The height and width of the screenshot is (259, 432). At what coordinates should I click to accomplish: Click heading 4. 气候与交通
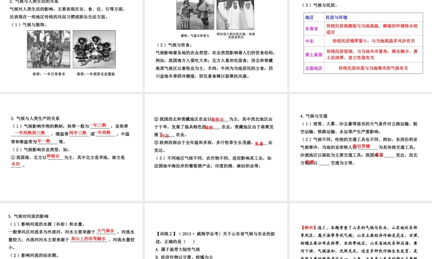[314, 116]
